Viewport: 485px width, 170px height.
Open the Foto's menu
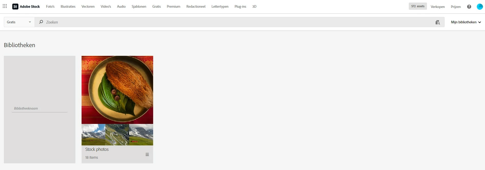click(50, 7)
